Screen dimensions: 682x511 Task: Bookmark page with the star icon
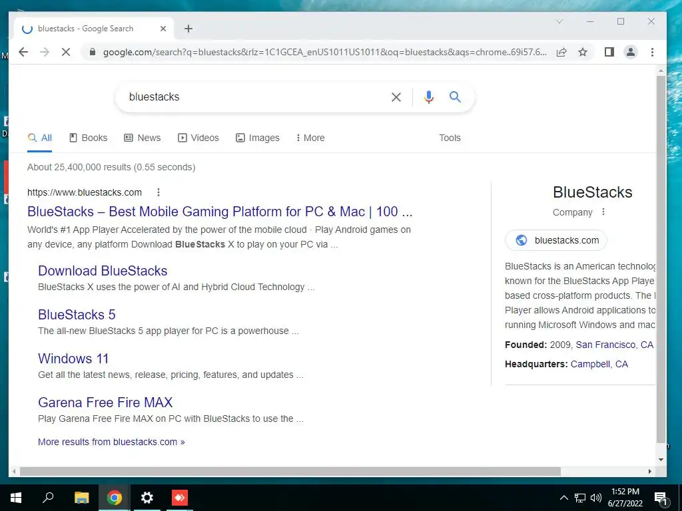pos(583,52)
